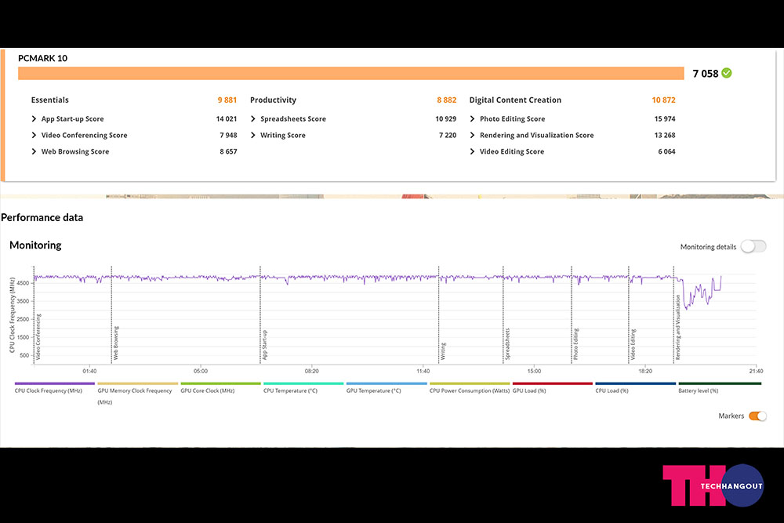Click Rendering and Visualization chart marker
784x523 pixels.
point(678,328)
